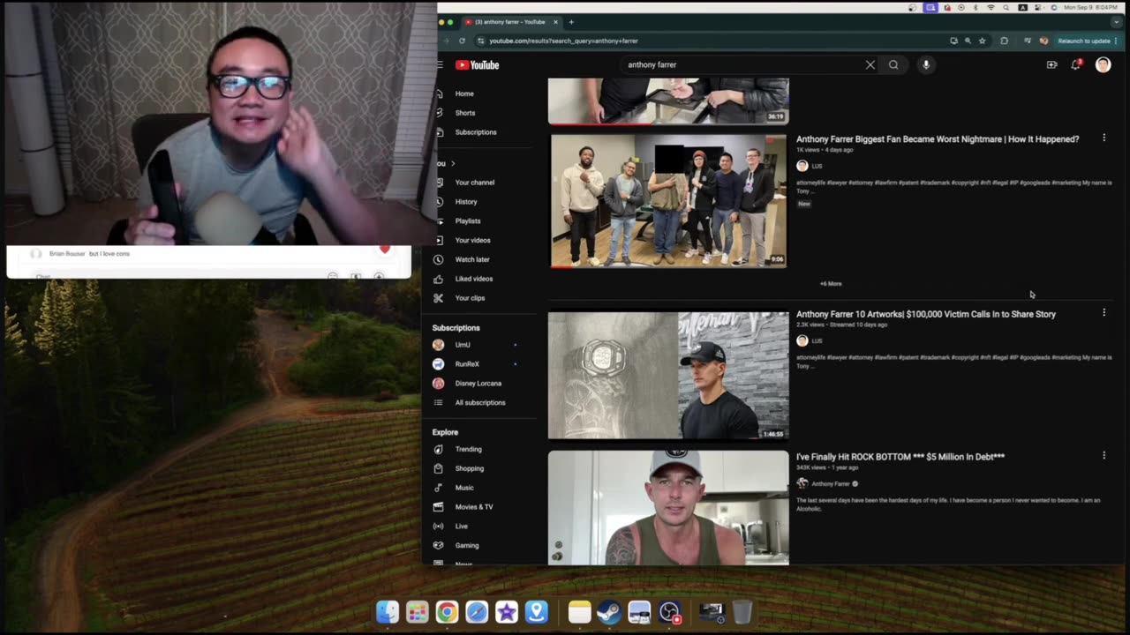
Task: Open Launchpad from the Dock
Action: tap(418, 612)
